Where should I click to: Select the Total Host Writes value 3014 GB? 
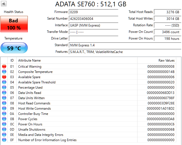167,19
